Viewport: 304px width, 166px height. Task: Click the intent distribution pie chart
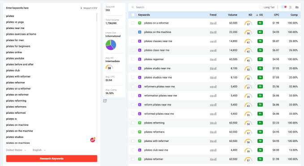click(111, 45)
